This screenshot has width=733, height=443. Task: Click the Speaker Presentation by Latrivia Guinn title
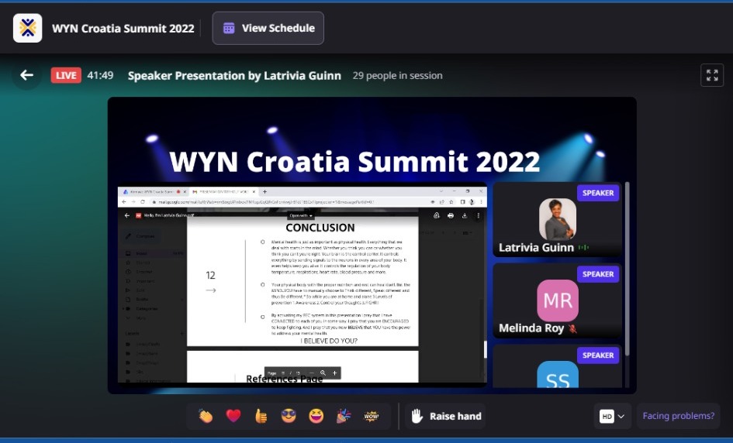coord(234,76)
